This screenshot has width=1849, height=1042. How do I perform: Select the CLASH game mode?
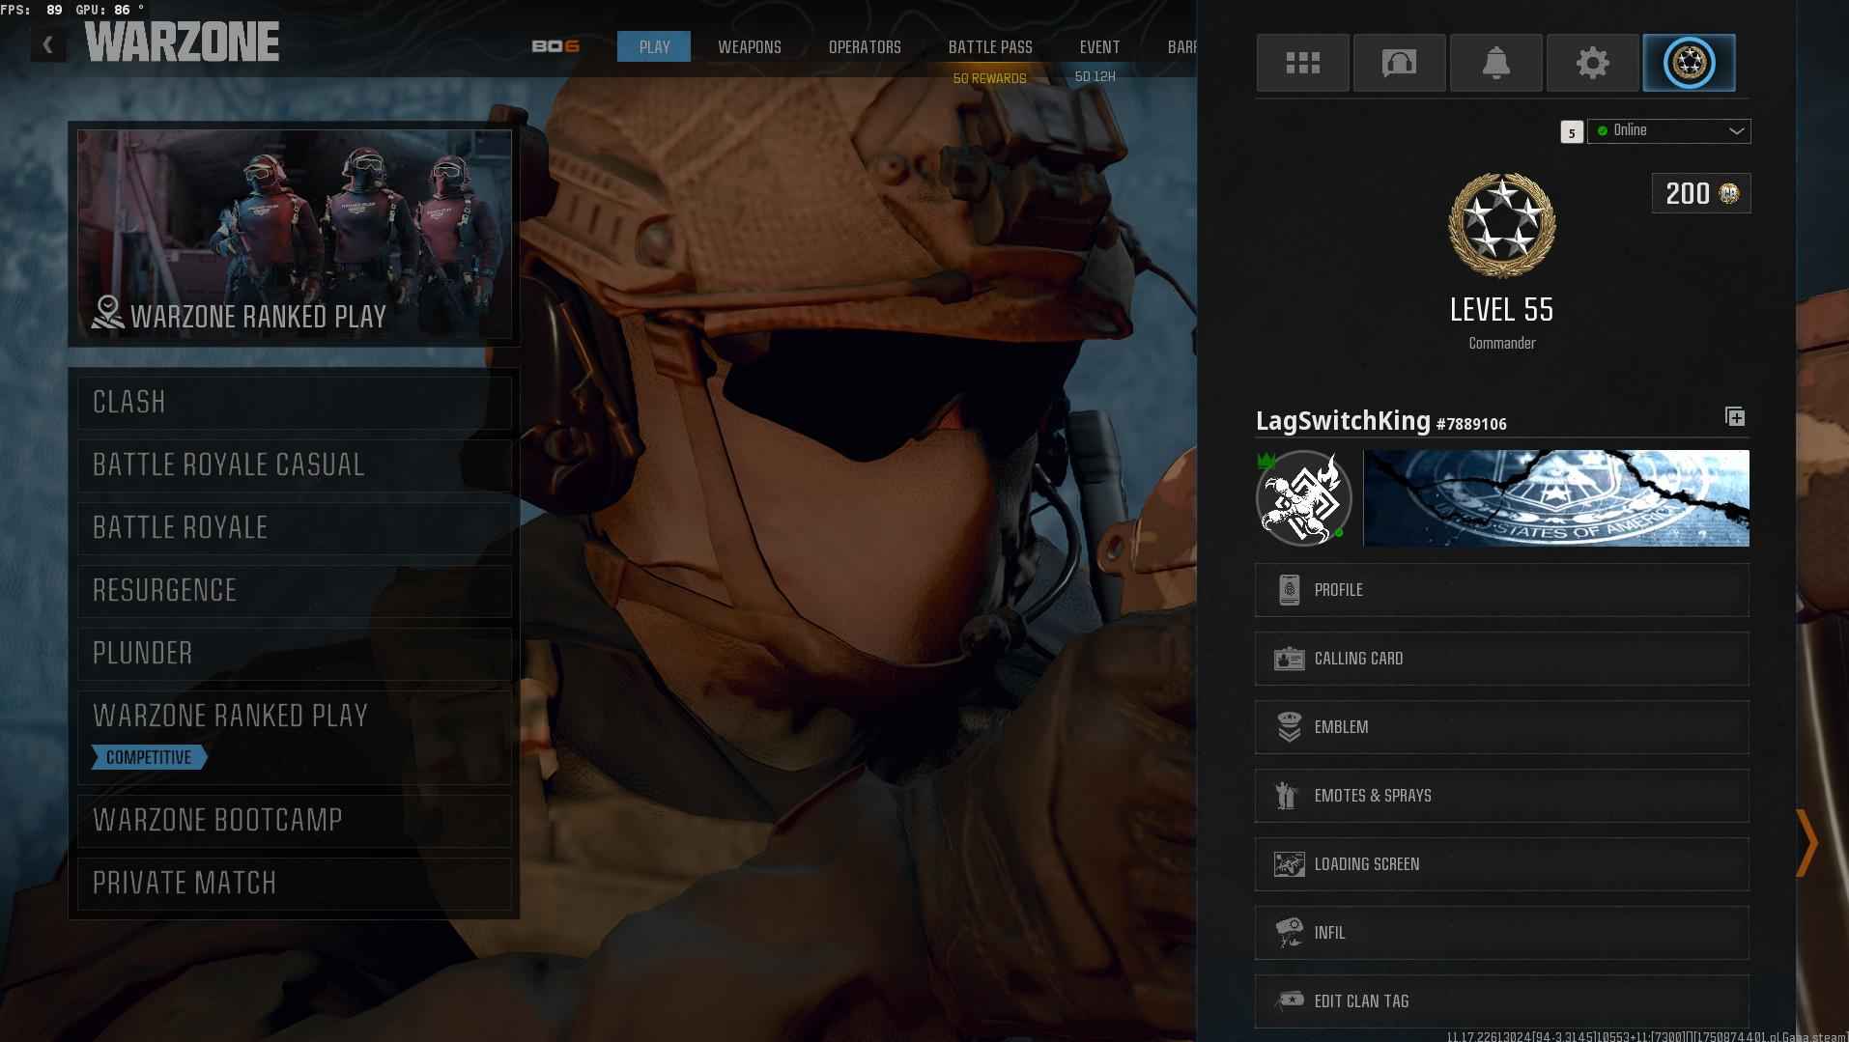click(295, 402)
